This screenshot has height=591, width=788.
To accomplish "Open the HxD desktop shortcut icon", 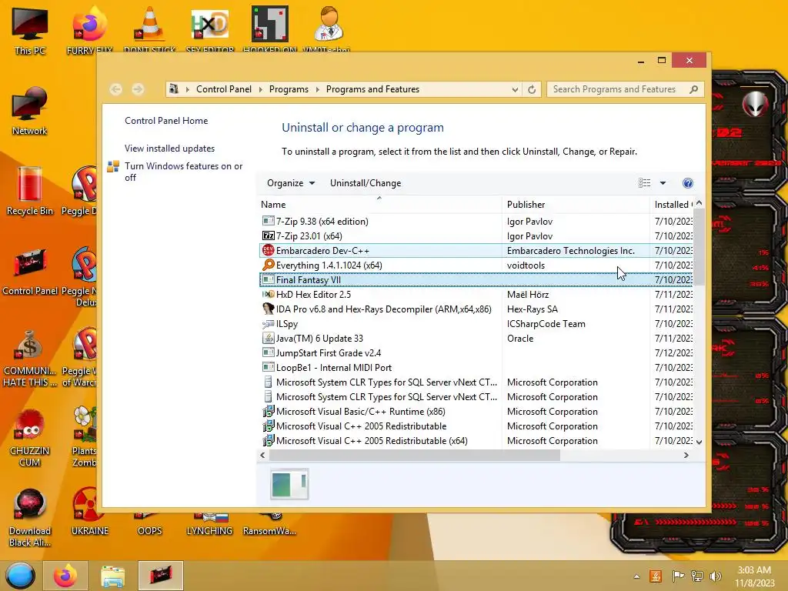I will pyautogui.click(x=209, y=30).
